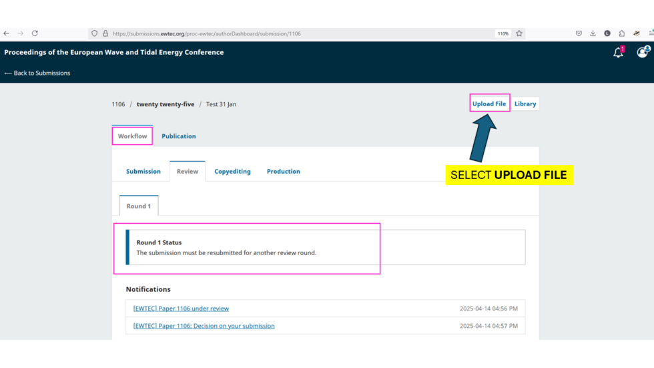Click the Back to Submissions link
654x368 pixels.
coord(37,73)
